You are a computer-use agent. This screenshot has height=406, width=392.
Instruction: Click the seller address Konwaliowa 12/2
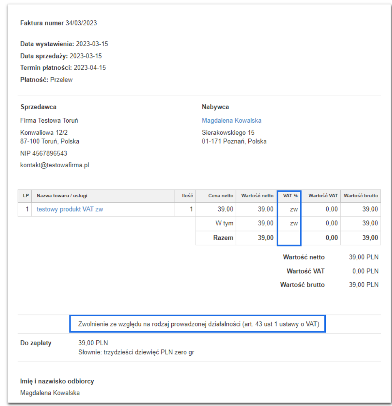pyautogui.click(x=44, y=133)
